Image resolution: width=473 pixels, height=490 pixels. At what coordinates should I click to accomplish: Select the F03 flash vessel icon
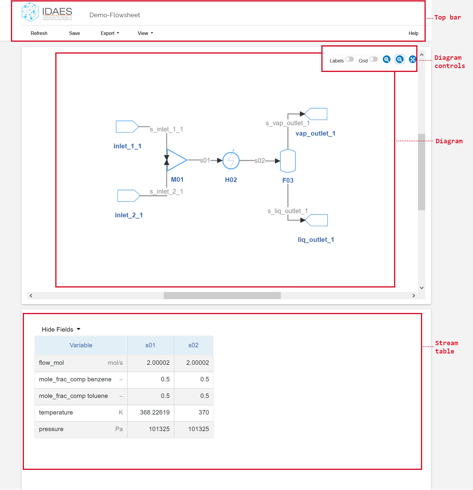click(288, 161)
